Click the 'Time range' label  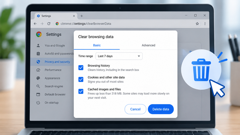pyautogui.click(x=85, y=56)
